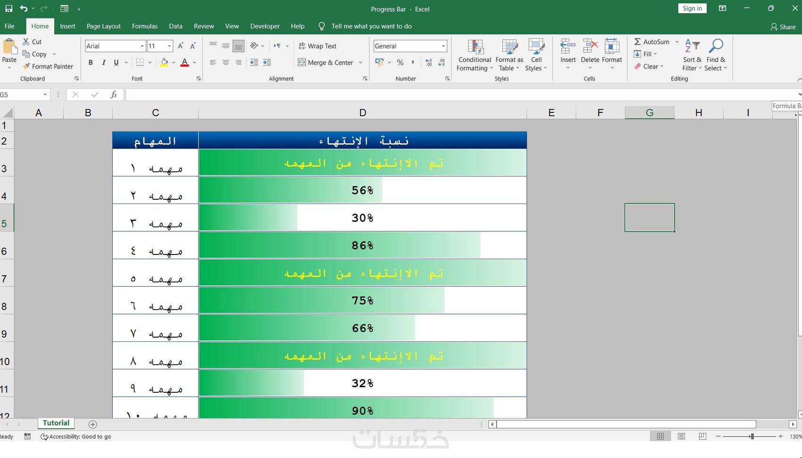Open Conditional Formatting menu

tap(475, 55)
